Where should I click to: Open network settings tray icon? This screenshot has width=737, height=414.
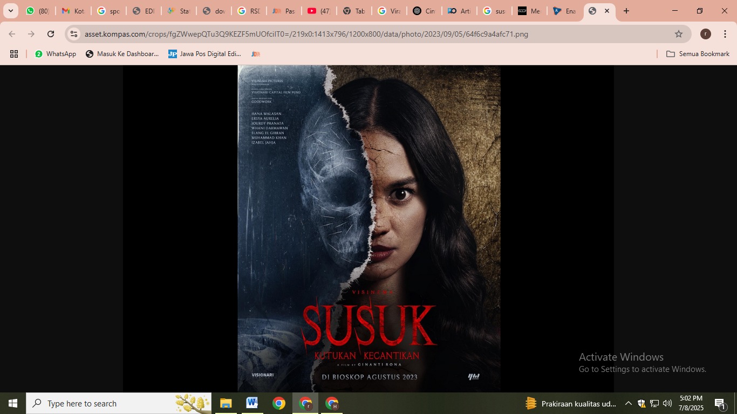pyautogui.click(x=654, y=403)
